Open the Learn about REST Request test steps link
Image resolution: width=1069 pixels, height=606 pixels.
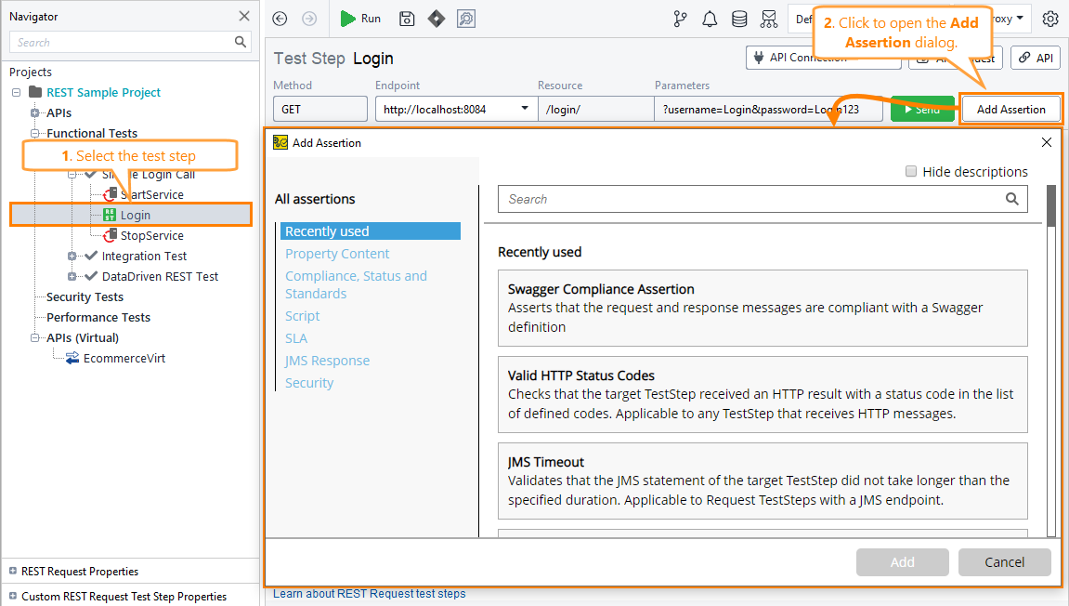tap(370, 594)
